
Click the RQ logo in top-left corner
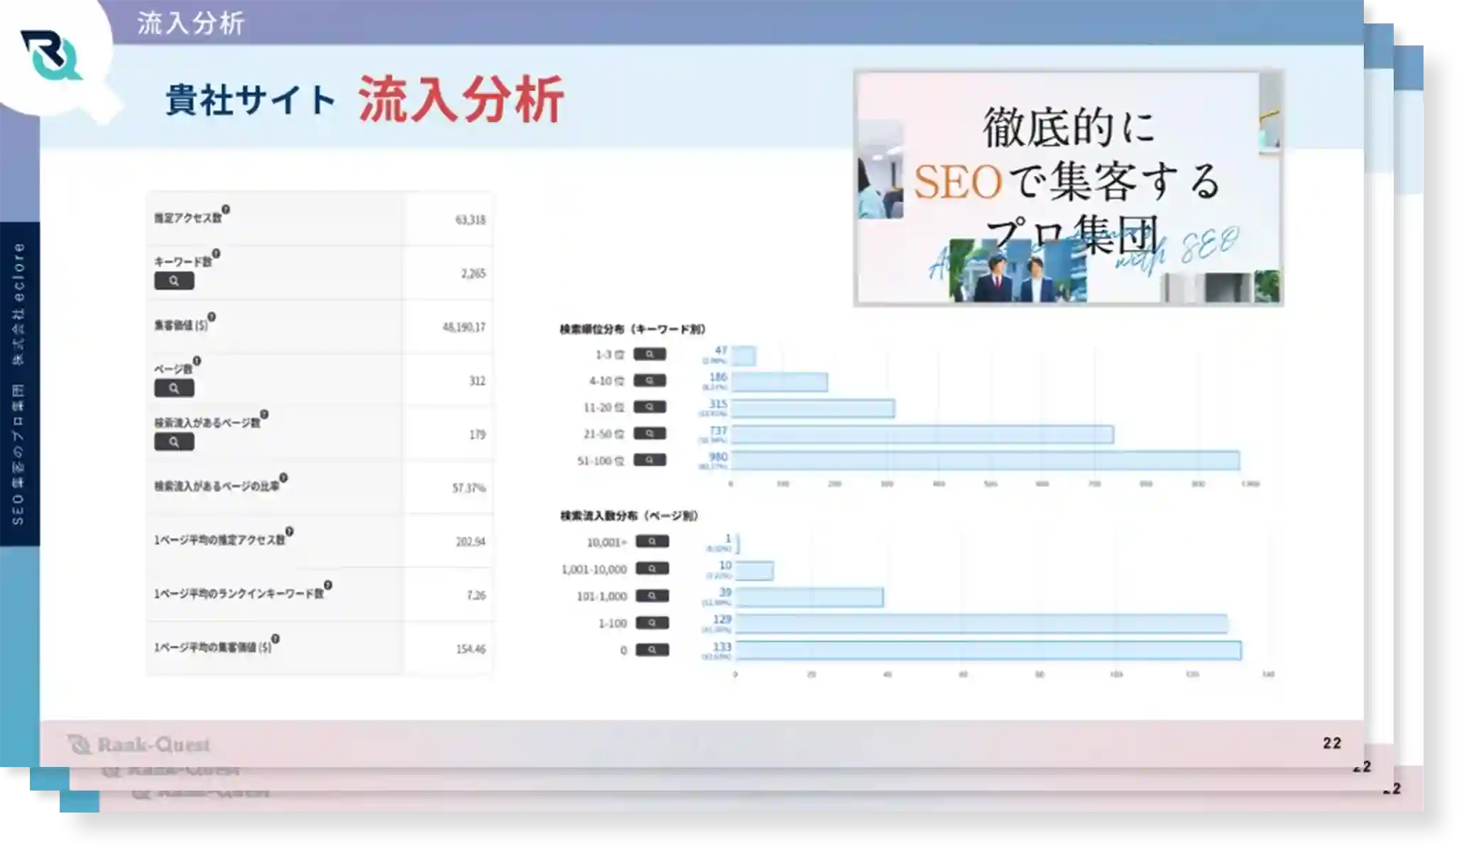(50, 55)
